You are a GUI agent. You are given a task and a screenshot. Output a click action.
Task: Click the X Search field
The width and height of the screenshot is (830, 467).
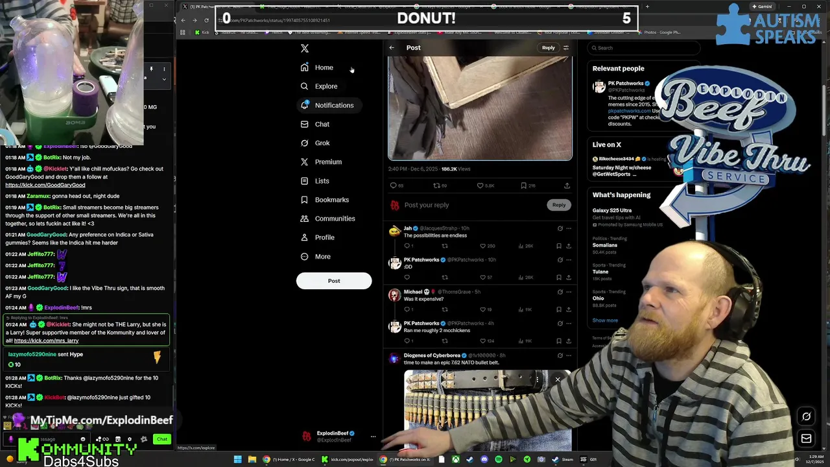click(x=644, y=48)
